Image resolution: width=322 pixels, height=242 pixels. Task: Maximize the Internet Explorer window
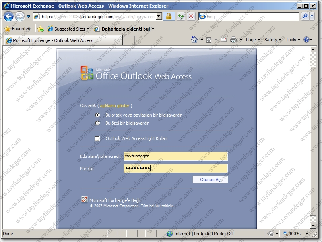coord(306,6)
